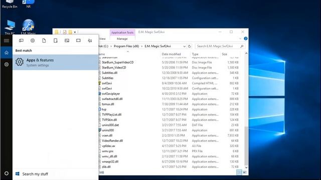321x180 pixels.
Task: Click the scroll down arrow in file list
Action: [246, 167]
